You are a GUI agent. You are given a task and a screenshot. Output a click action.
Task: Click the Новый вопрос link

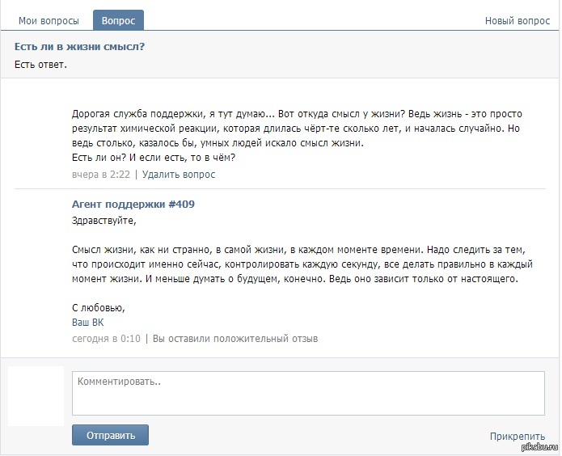click(517, 21)
